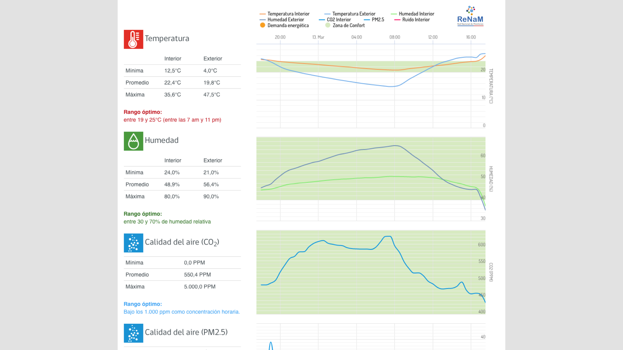Click the Calidad del aire (PM2.5) heading
Viewport: 623px width, 350px height.
point(186,332)
